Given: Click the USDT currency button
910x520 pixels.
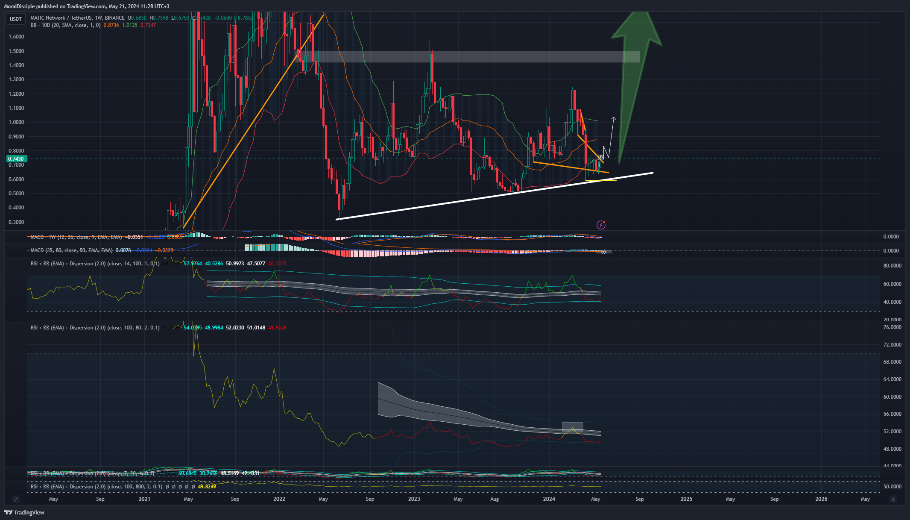Looking at the screenshot, I should click(16, 19).
